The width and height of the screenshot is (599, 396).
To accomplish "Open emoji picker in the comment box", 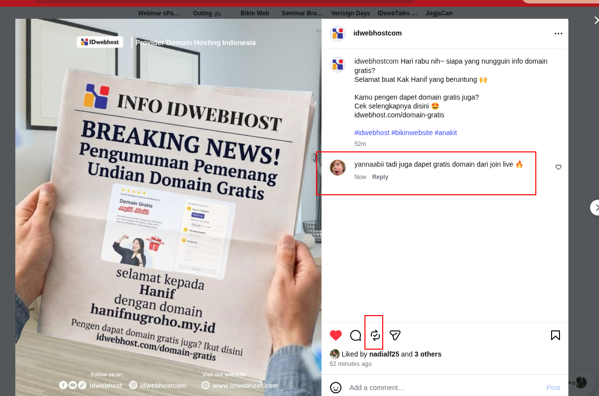I will (336, 388).
